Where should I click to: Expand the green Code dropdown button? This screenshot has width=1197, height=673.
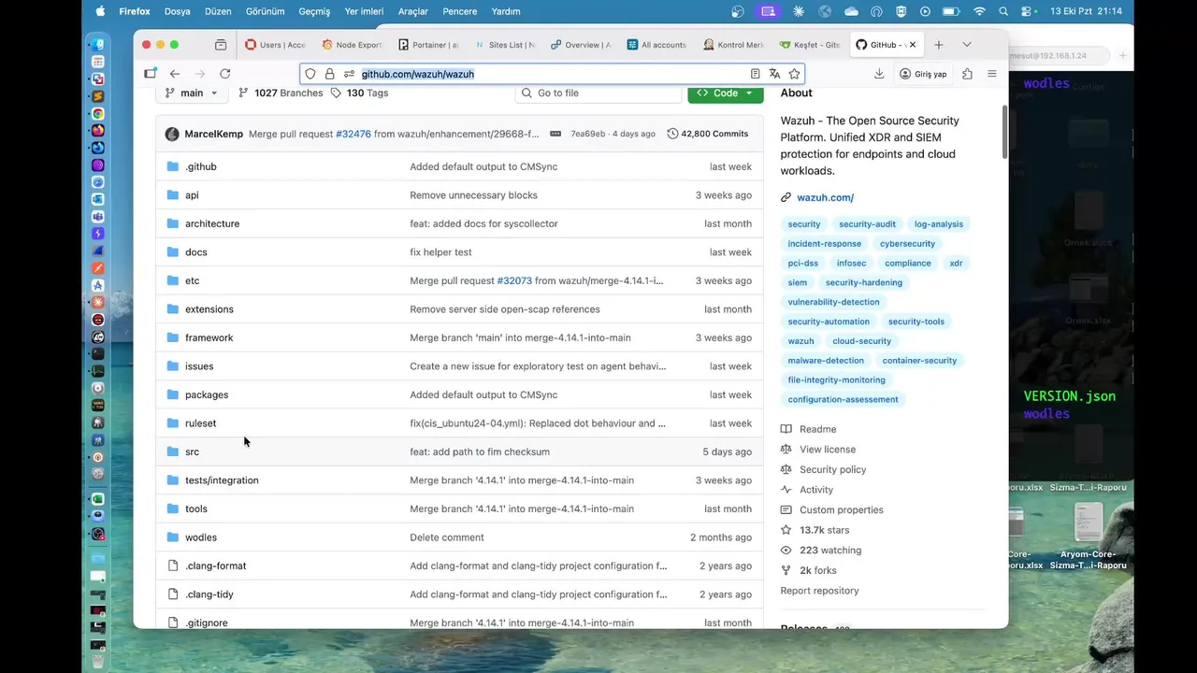point(726,93)
